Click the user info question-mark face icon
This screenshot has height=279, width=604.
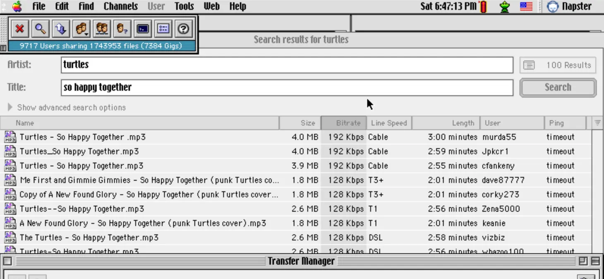tap(122, 28)
